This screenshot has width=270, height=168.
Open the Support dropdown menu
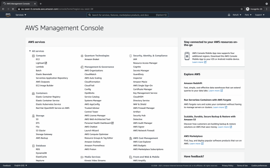[x=260, y=15]
